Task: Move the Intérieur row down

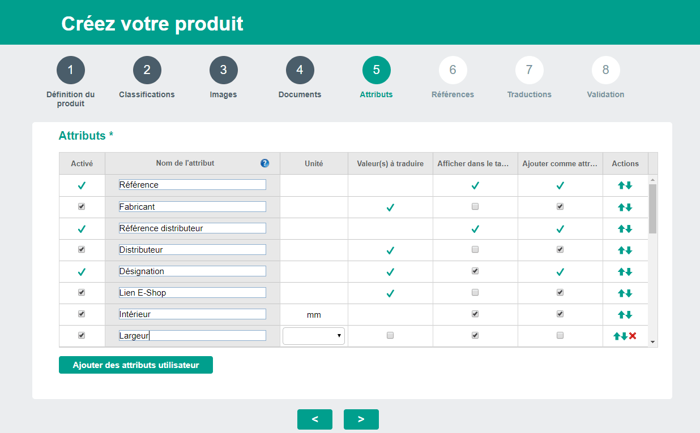Action: point(629,315)
